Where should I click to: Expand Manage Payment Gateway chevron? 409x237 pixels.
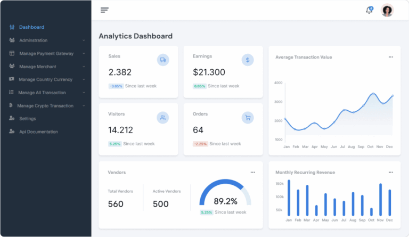click(84, 53)
